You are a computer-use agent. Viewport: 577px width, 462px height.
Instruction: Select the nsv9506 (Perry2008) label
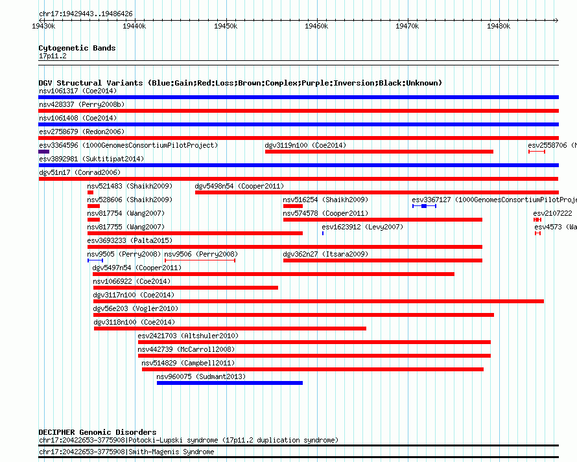pos(201,254)
